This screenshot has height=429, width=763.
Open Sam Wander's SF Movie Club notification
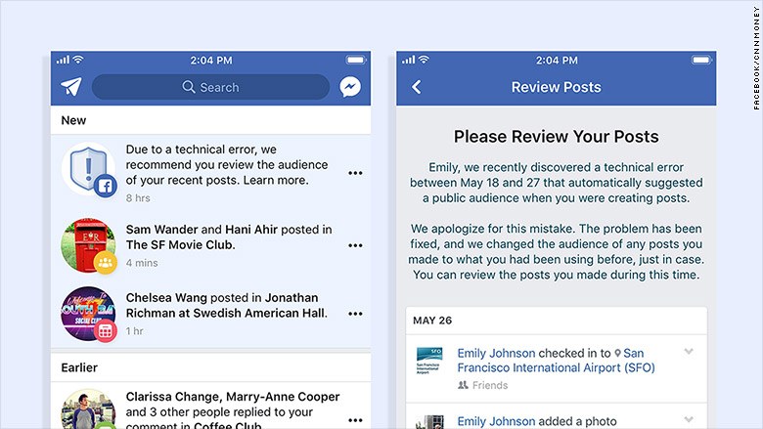click(x=230, y=237)
